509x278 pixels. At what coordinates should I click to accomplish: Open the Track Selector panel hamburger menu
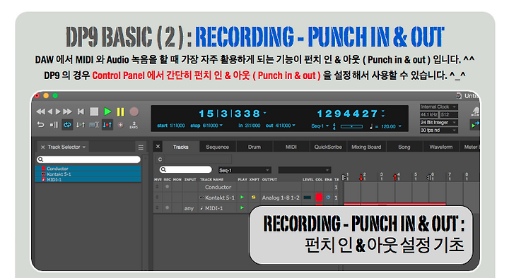141,147
